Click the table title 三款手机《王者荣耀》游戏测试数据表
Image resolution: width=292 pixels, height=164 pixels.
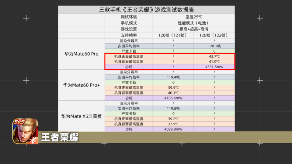[146, 10]
